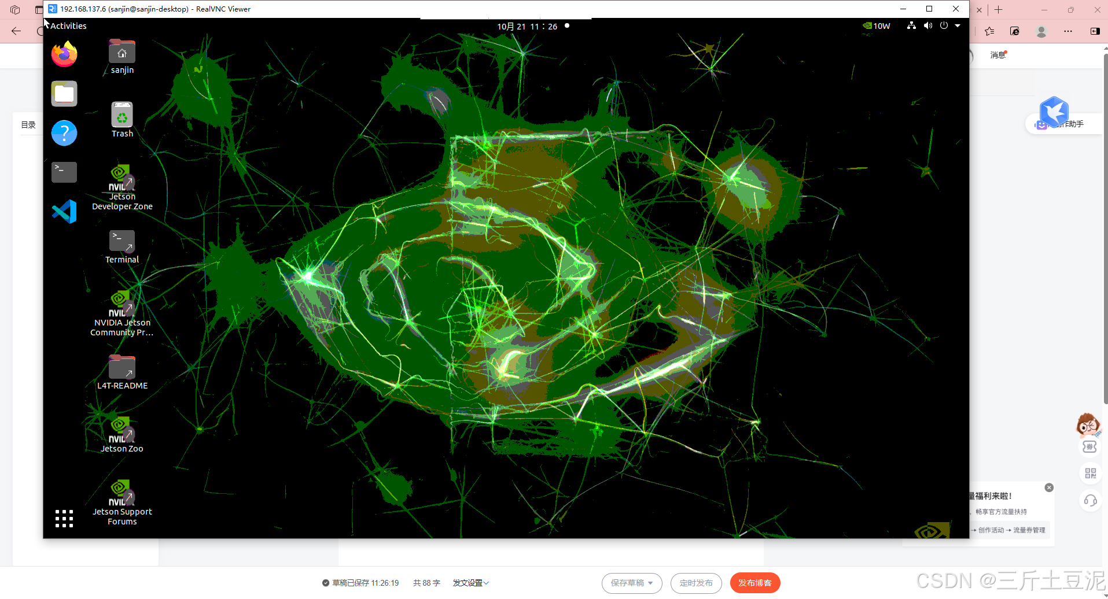
Task: Click browser back arrow behind VNC window
Action: click(x=16, y=31)
